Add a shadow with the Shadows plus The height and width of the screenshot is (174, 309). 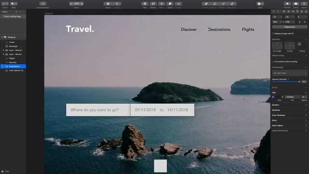(306, 110)
